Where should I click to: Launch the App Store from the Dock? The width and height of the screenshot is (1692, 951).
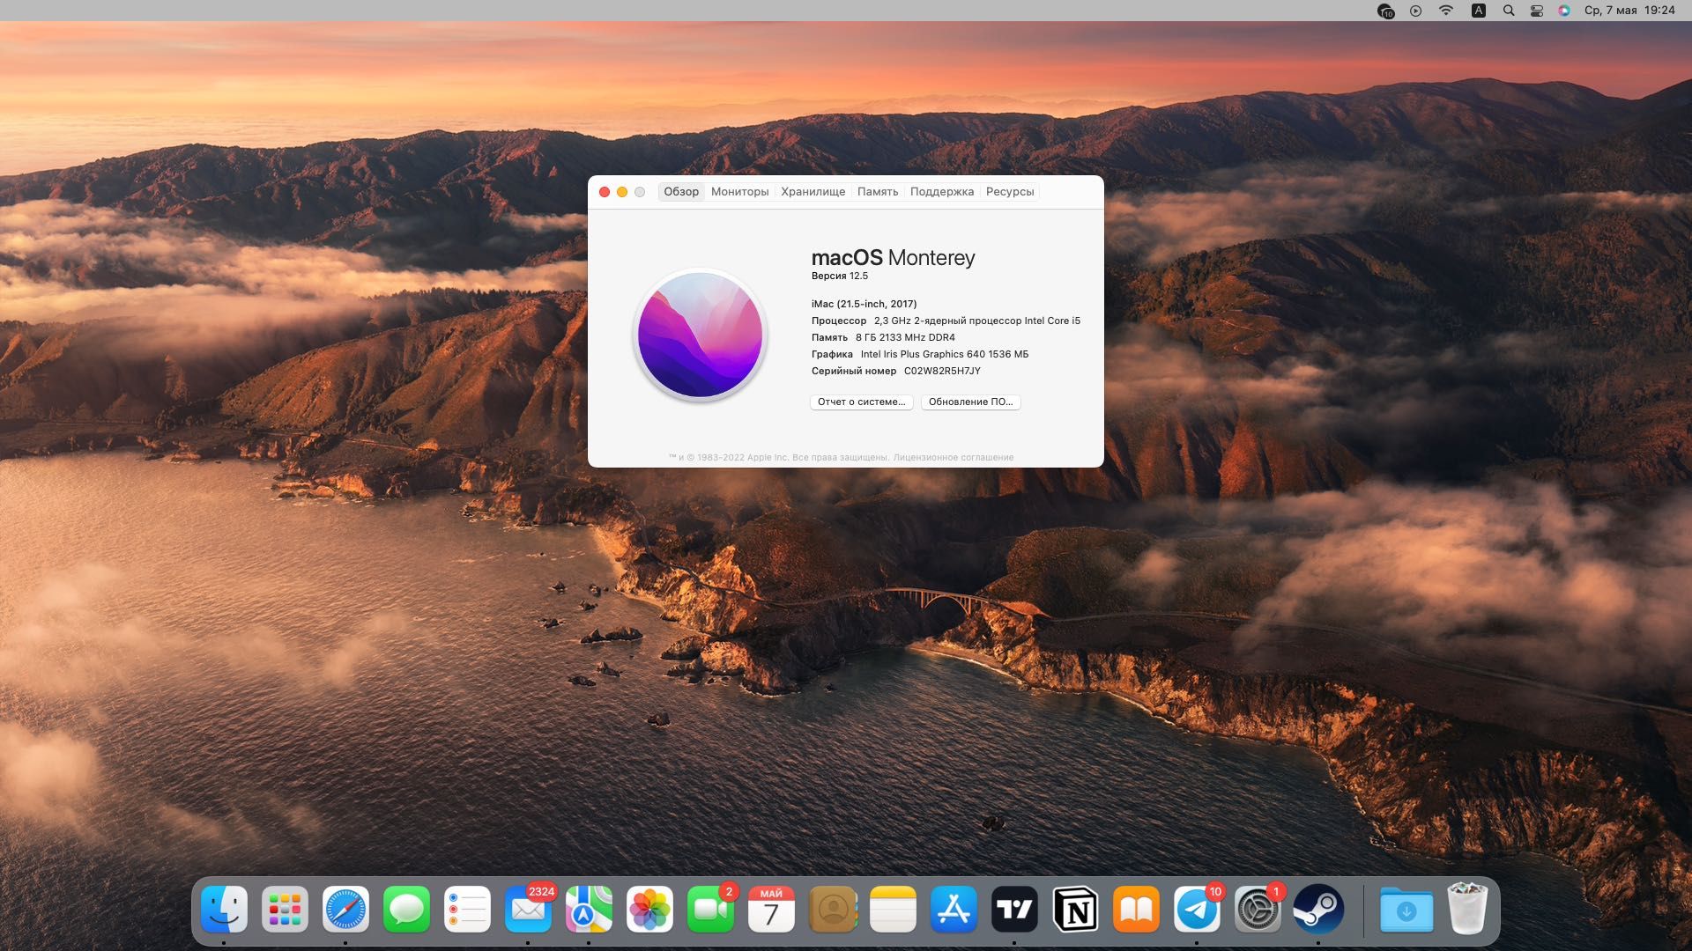954,910
